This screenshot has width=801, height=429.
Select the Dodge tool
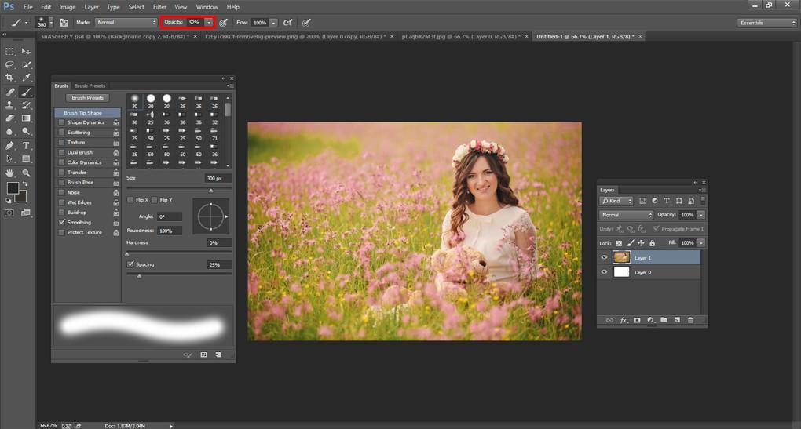[26, 131]
